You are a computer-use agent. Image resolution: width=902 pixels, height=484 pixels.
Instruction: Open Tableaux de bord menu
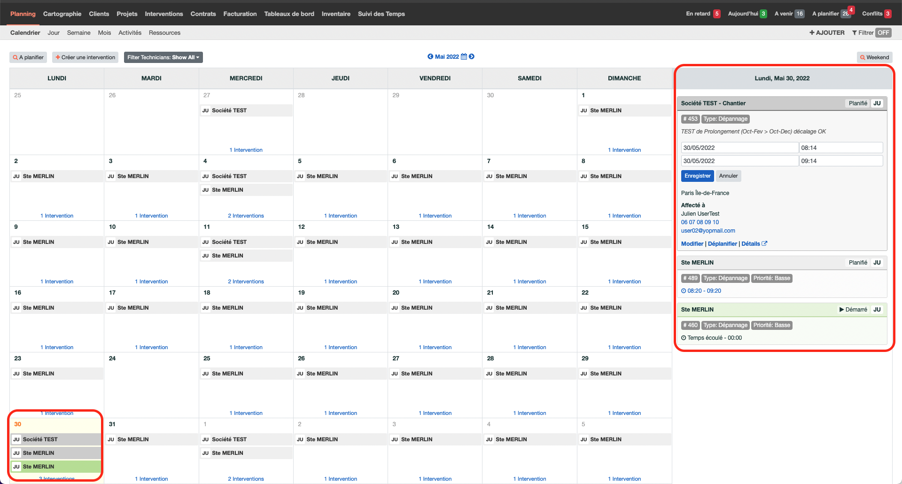pyautogui.click(x=289, y=14)
